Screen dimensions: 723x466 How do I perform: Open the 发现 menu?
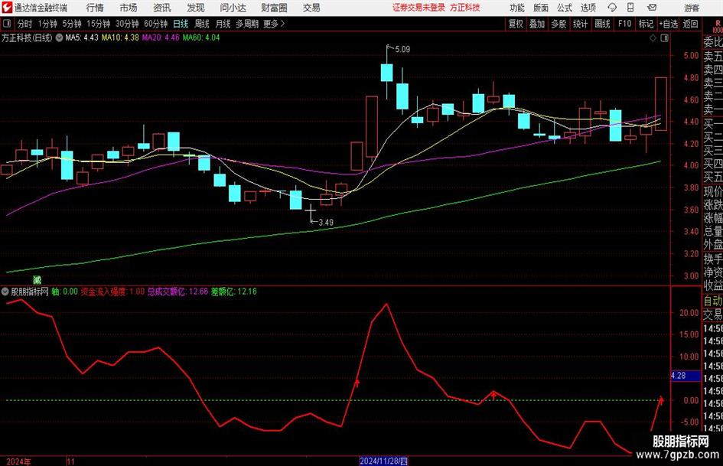(196, 8)
